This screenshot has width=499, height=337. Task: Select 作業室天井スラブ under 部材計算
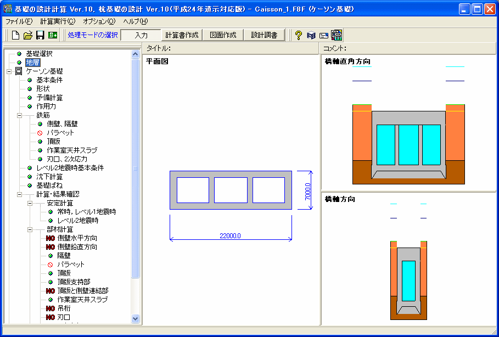(x=82, y=300)
